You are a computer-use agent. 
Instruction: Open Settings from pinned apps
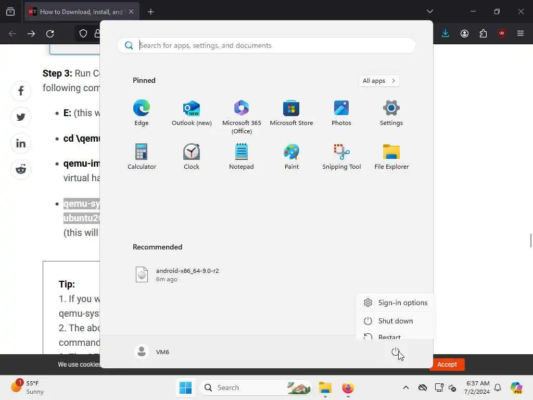pos(391,113)
